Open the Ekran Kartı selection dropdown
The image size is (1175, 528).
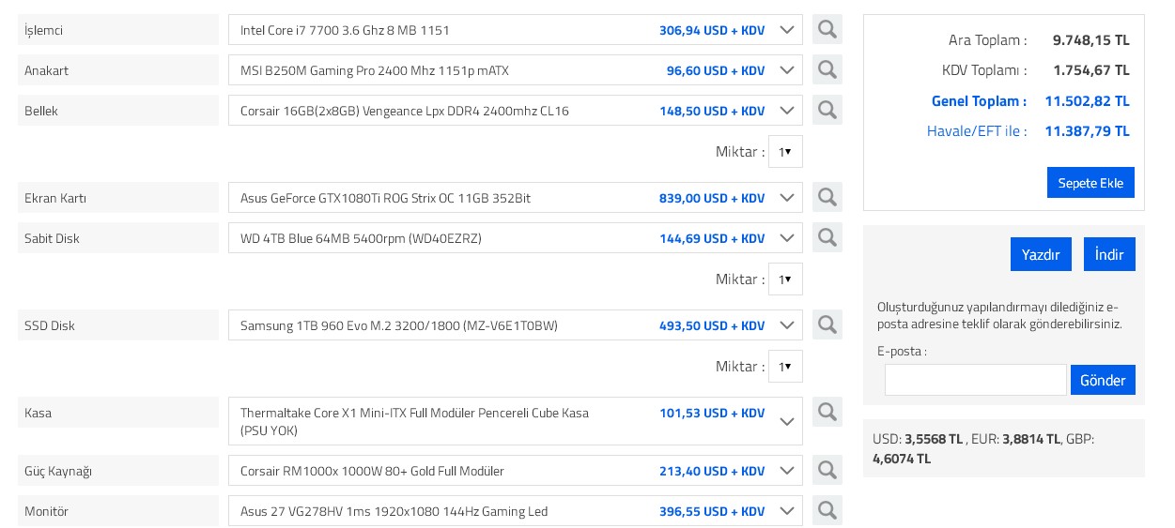click(787, 198)
